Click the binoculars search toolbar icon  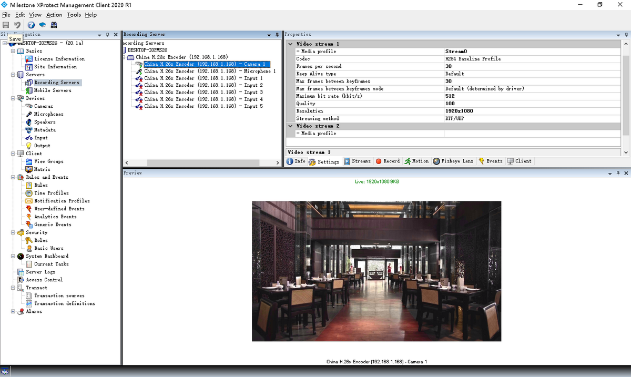point(54,25)
